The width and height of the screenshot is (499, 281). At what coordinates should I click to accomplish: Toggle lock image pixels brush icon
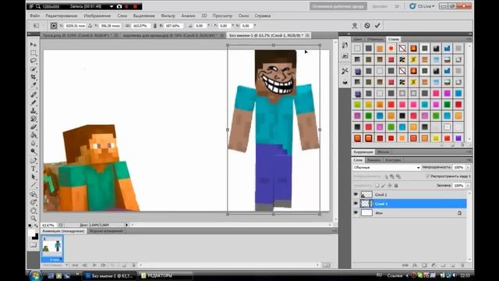coord(384,186)
